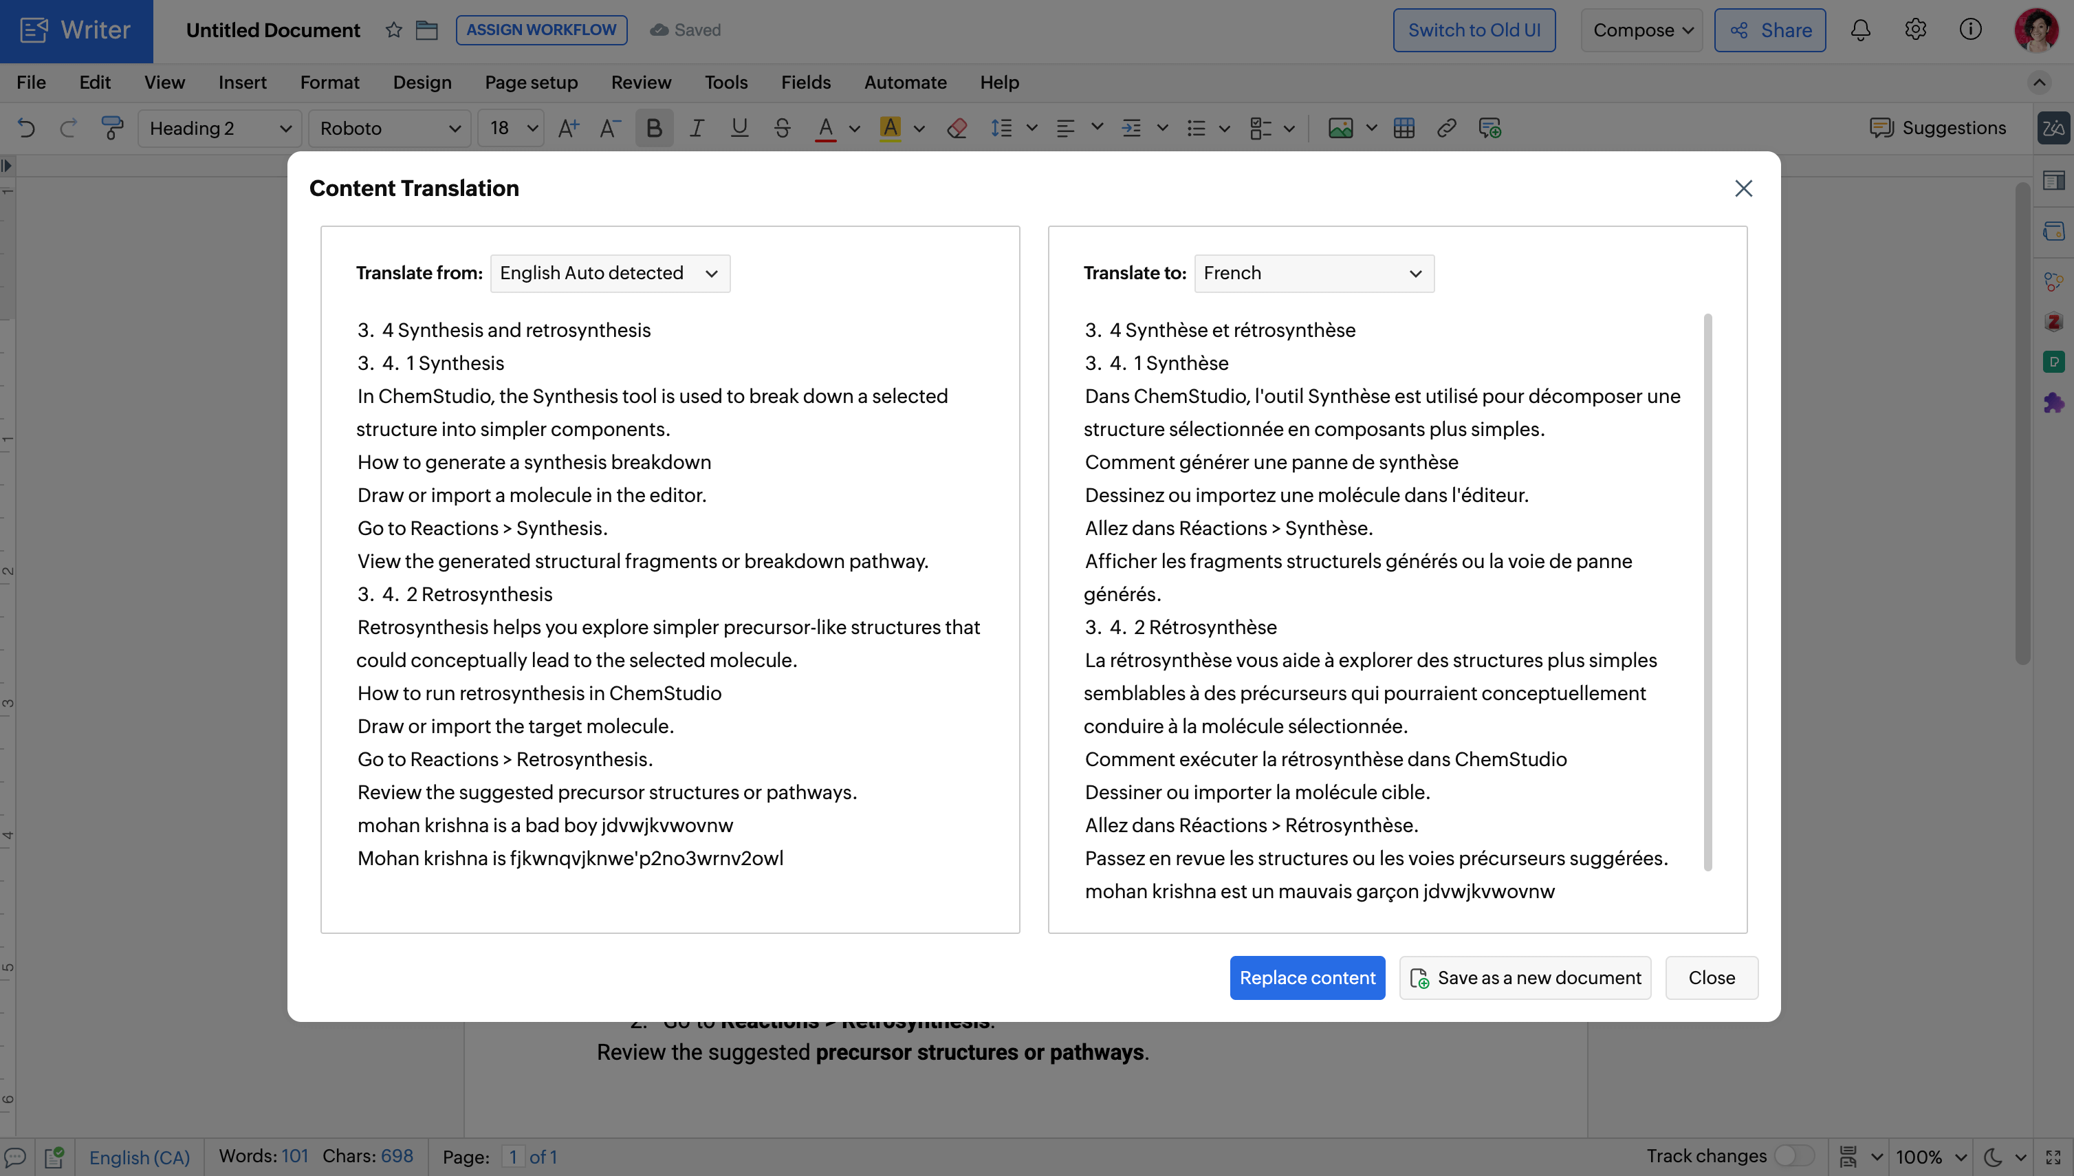Star the Untitled Document as favorite

(x=393, y=30)
